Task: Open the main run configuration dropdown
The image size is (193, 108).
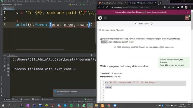Action: [73, 4]
